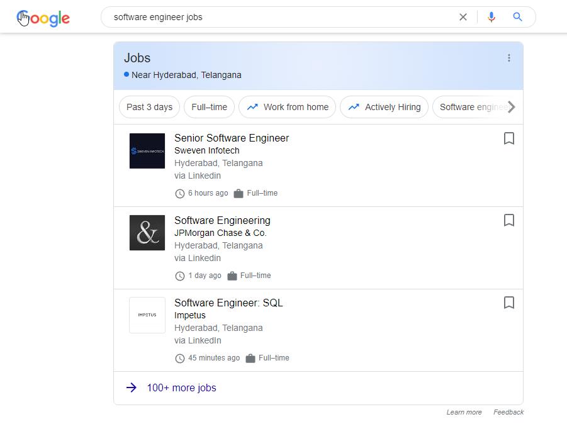Click the microphone icon for voice search

click(491, 17)
